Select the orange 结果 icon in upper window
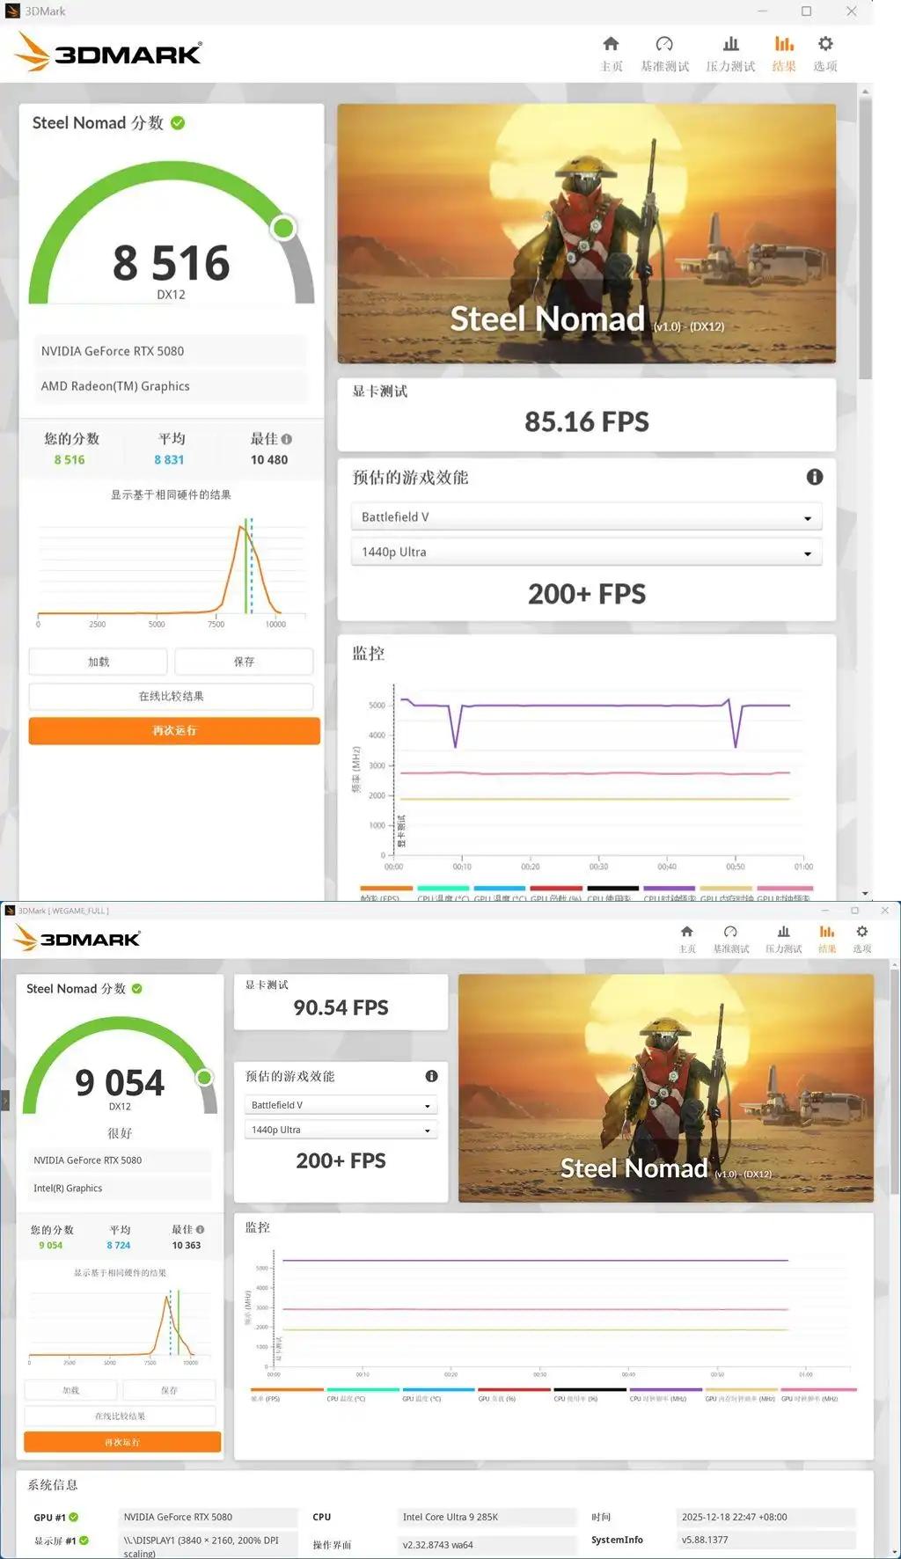901x1559 pixels. (784, 44)
